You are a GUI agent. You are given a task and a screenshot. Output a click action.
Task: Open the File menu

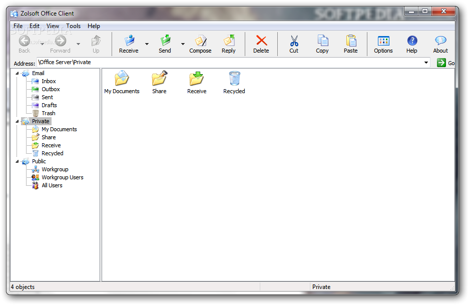(18, 26)
